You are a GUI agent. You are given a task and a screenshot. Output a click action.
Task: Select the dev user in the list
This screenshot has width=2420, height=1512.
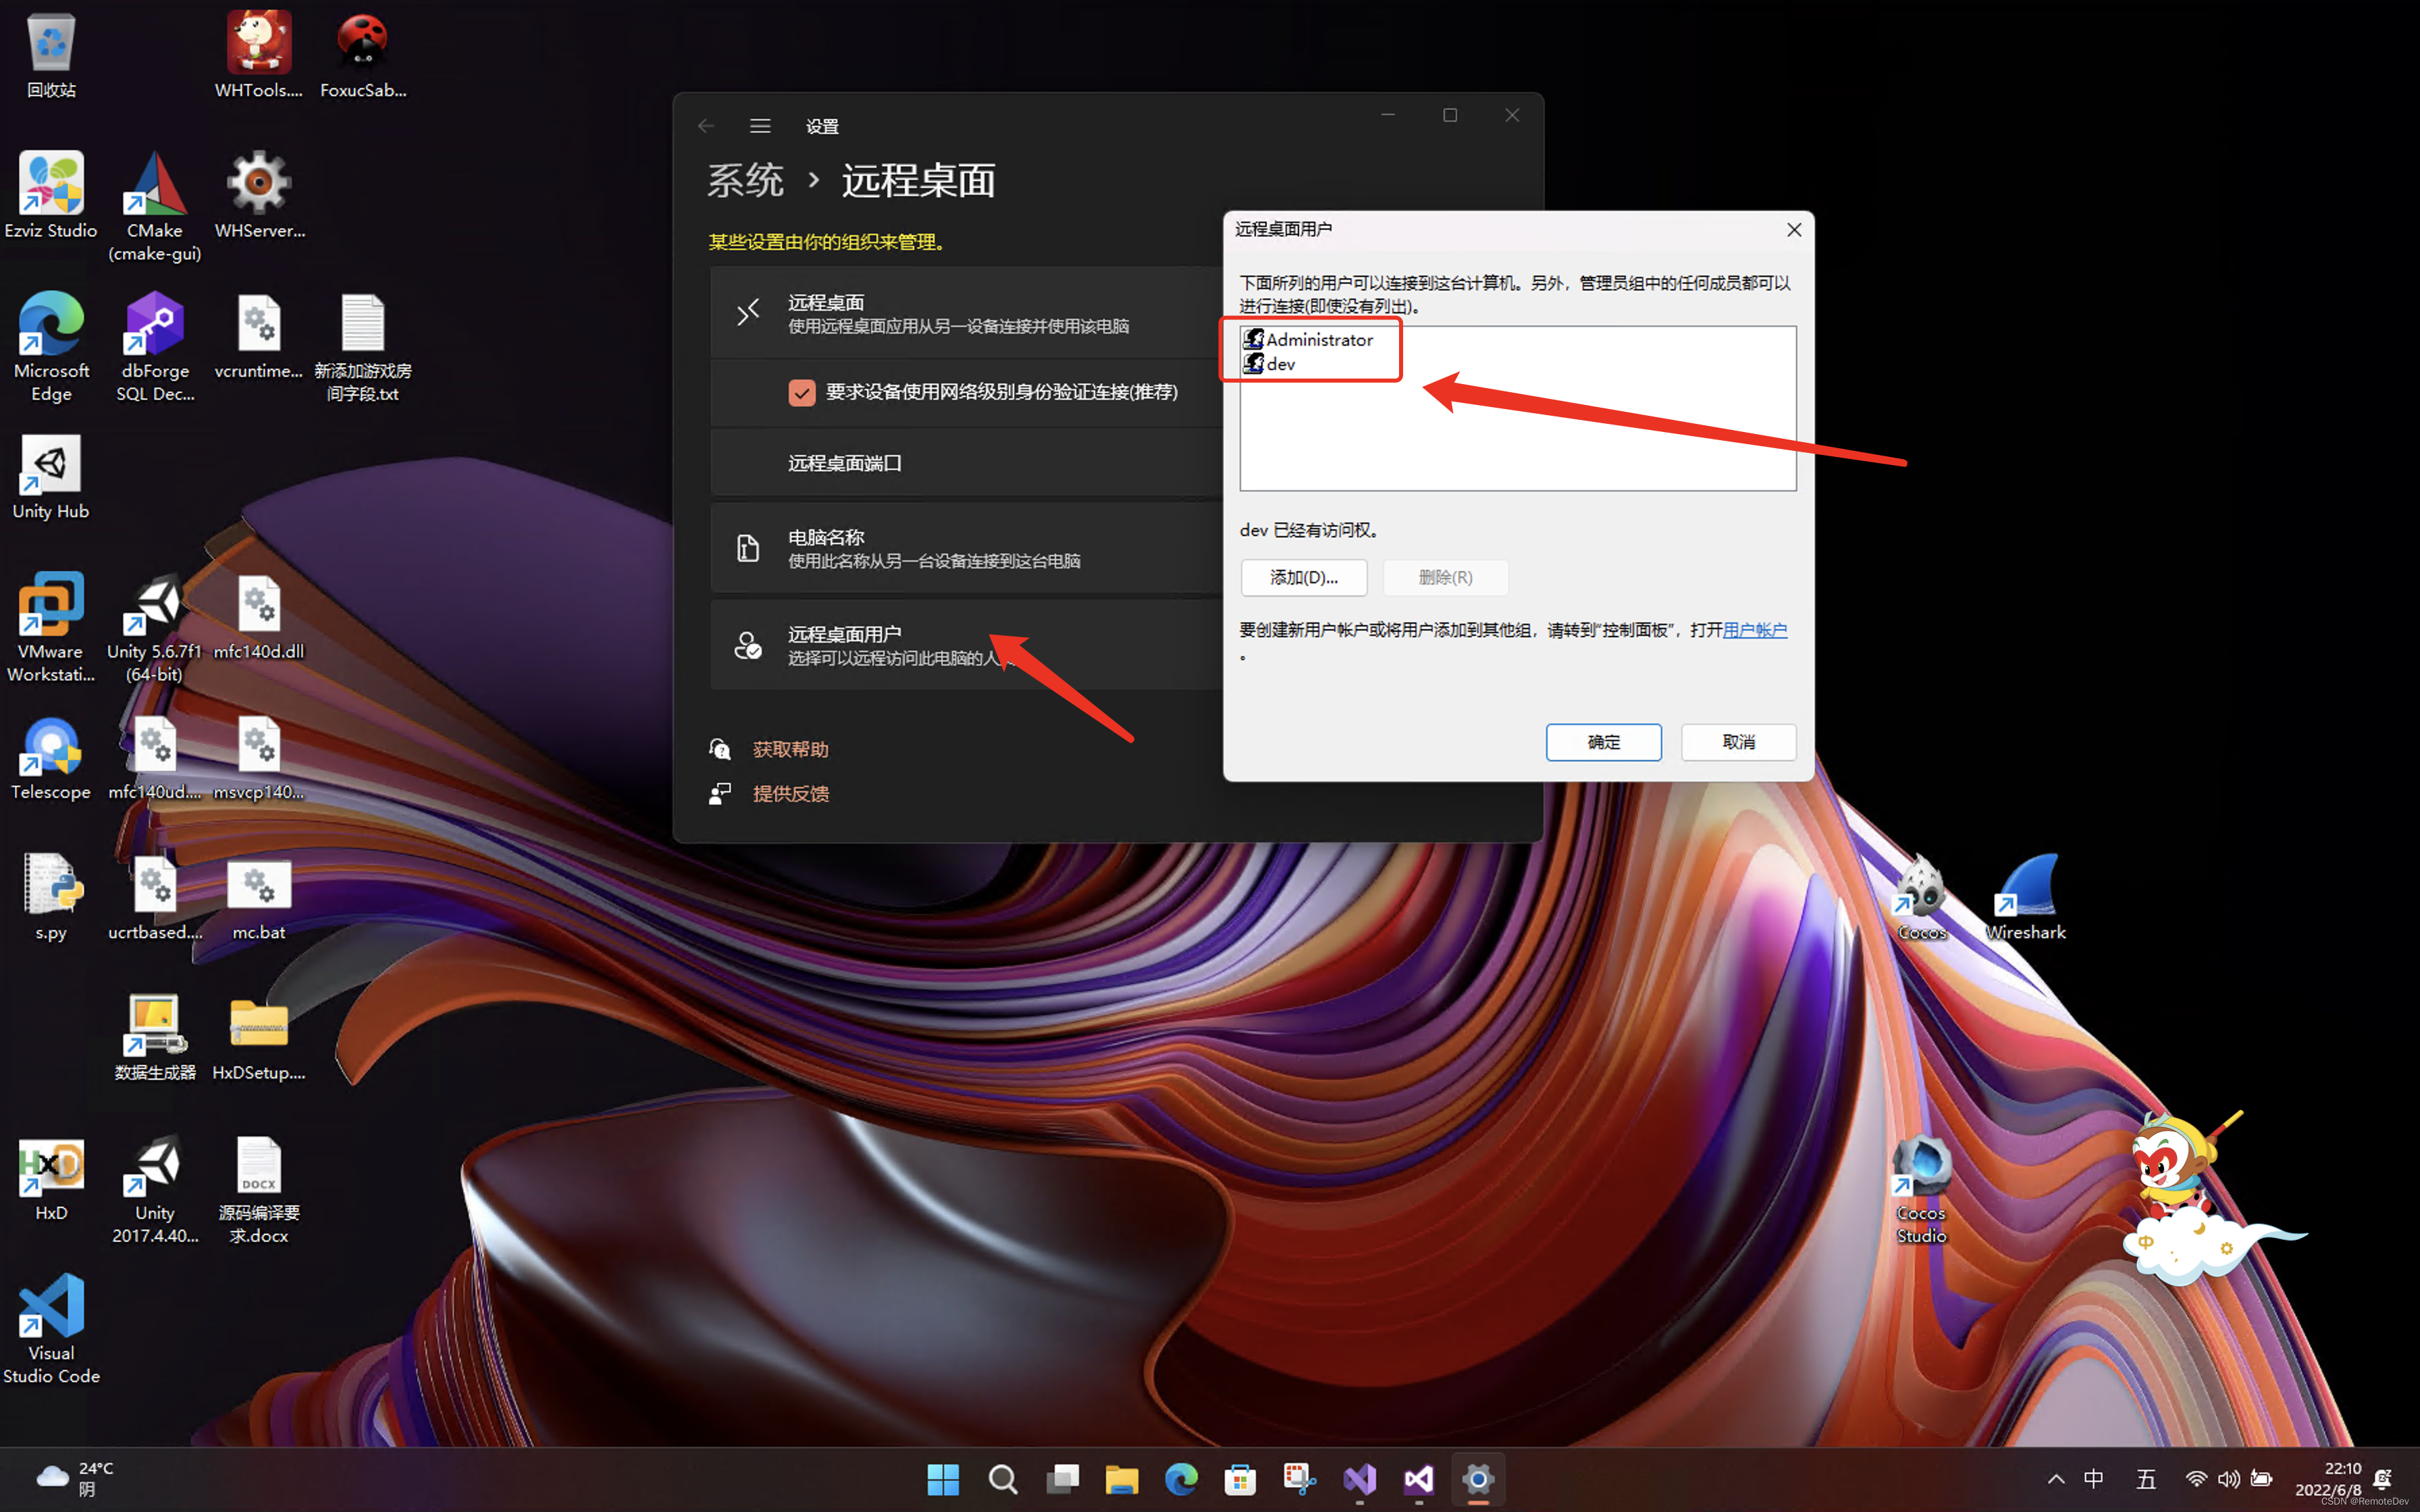tap(1270, 364)
